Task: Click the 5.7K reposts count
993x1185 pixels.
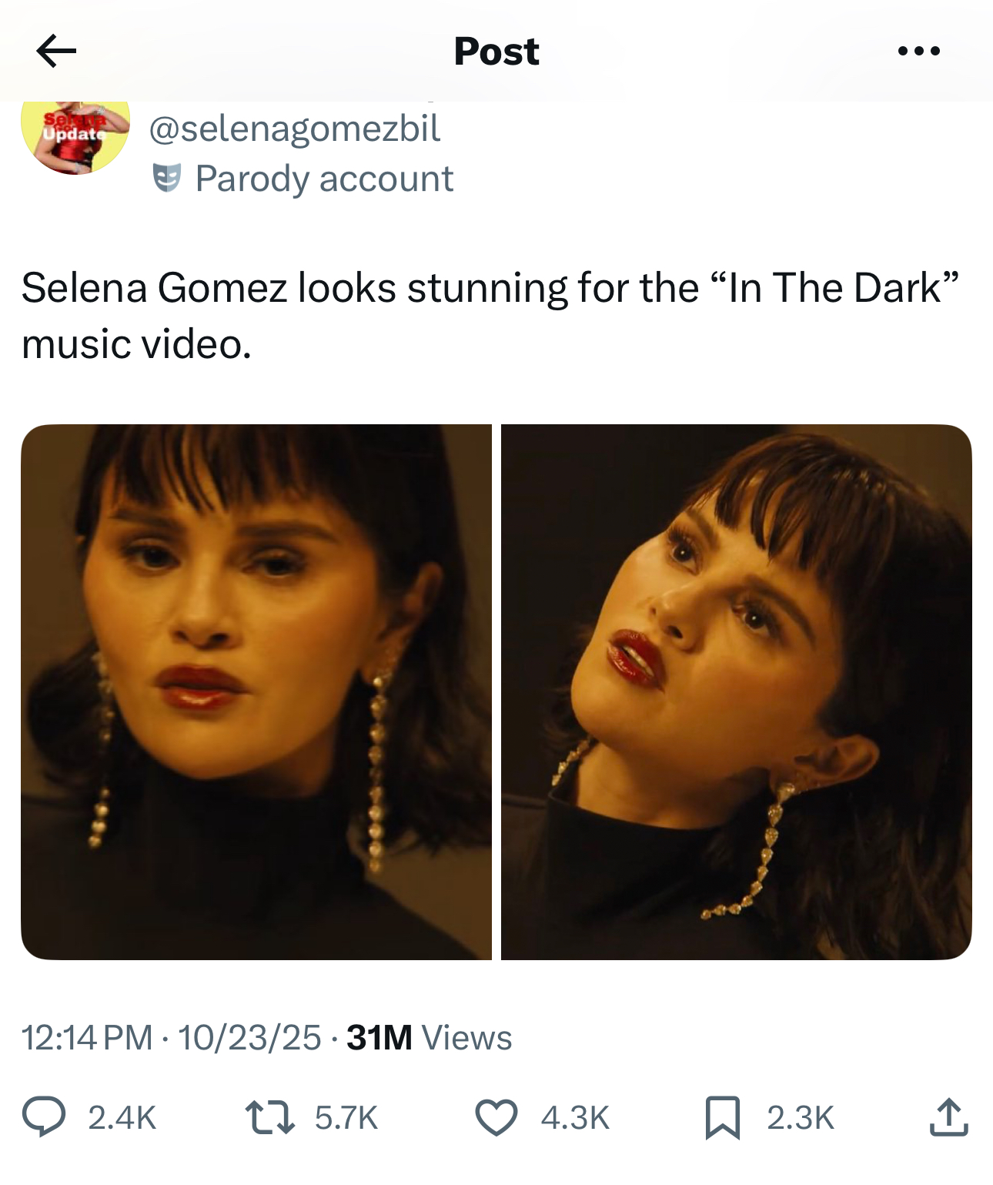Action: point(346,1118)
